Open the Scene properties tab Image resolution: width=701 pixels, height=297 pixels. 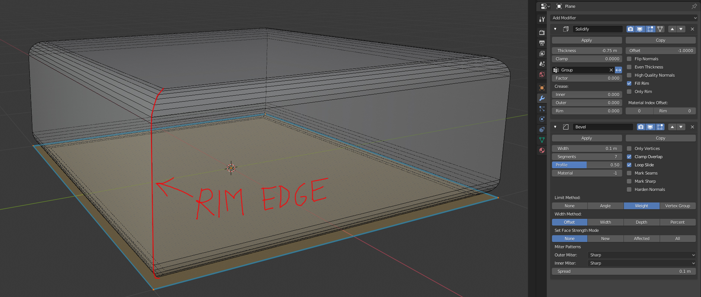542,64
